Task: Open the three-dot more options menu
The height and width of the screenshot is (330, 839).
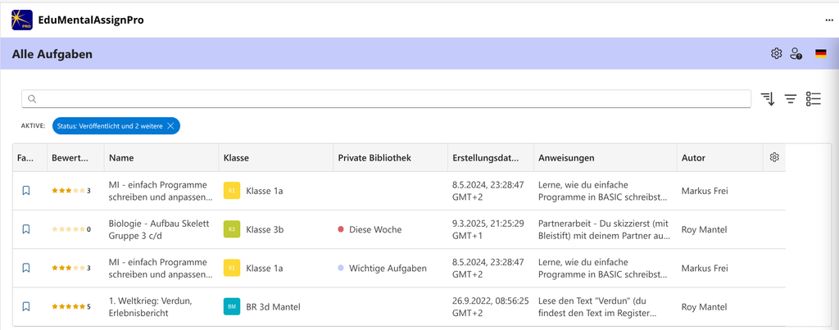Action: click(x=829, y=20)
